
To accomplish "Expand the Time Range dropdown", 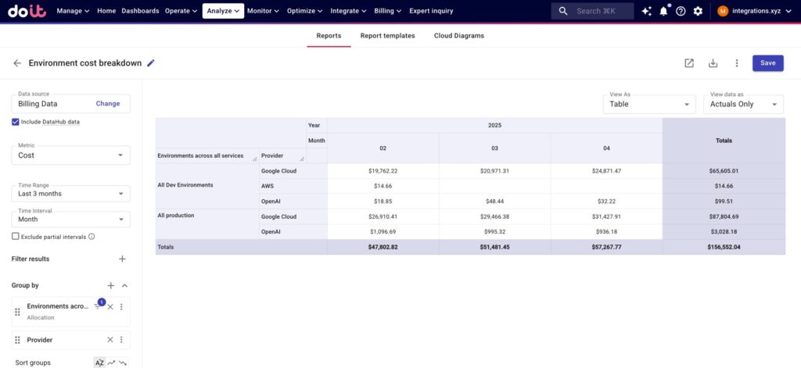I will pyautogui.click(x=70, y=194).
